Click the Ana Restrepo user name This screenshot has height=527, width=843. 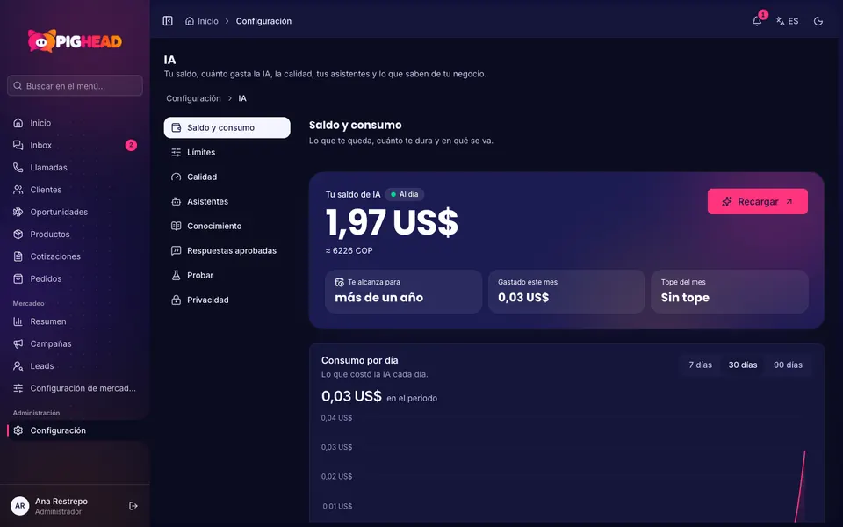click(61, 502)
